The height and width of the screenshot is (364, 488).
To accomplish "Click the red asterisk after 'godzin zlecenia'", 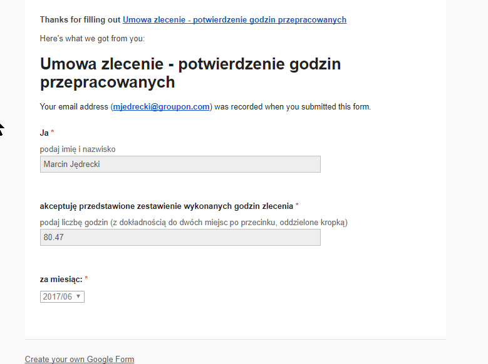I will (297, 206).
